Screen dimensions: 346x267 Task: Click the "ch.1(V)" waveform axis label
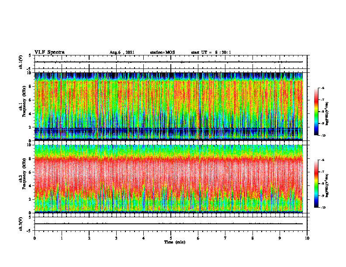coord(21,62)
